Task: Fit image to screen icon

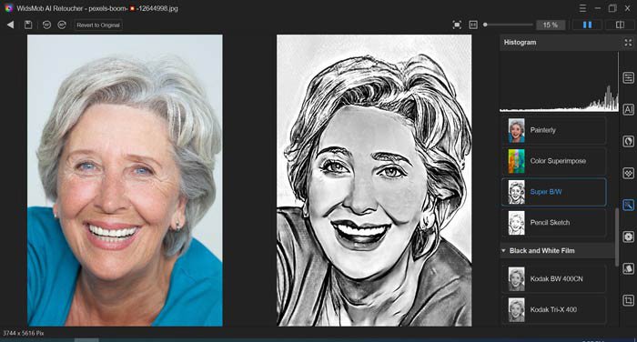Action: (x=457, y=25)
